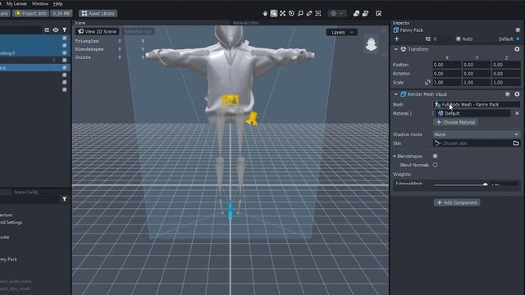The height and width of the screenshot is (295, 525).
Task: Switch to the Inspector tab
Action: click(x=401, y=23)
